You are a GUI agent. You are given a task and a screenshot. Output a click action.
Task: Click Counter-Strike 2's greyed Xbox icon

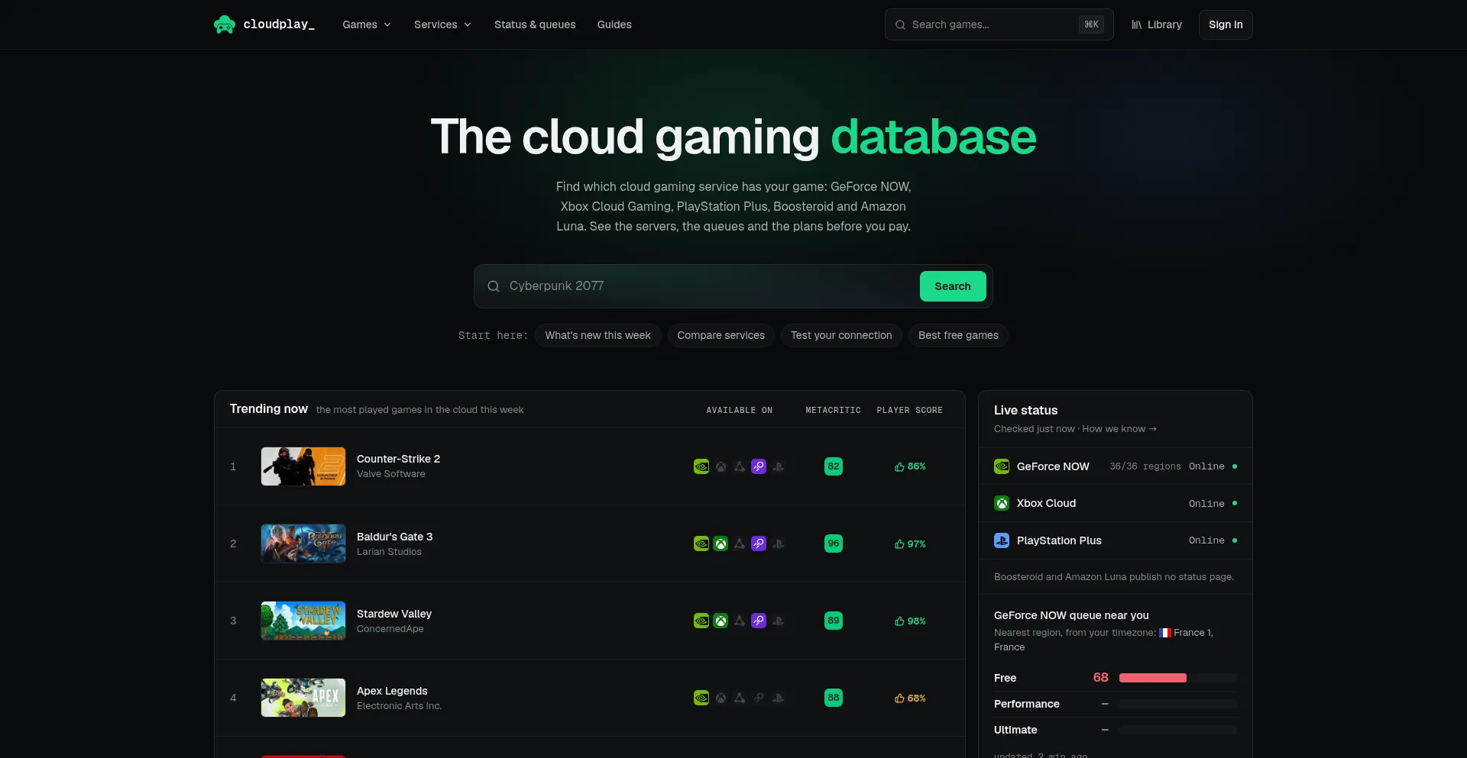[721, 466]
